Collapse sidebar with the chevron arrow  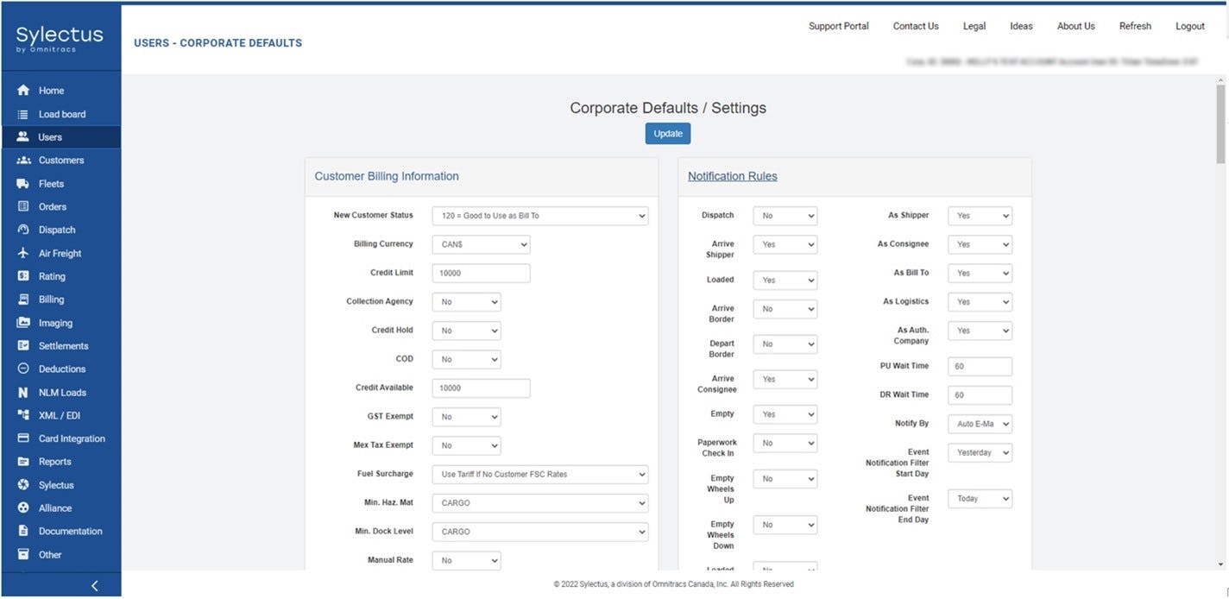coord(94,586)
